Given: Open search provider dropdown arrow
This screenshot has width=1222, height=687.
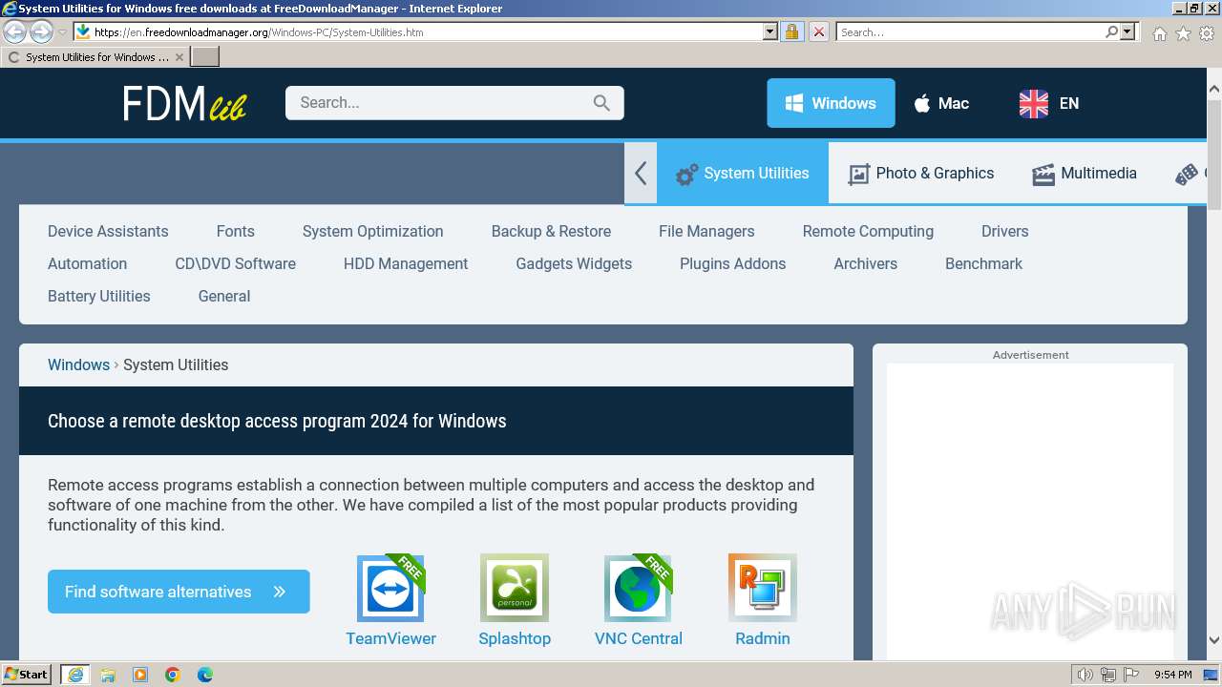Looking at the screenshot, I should [1127, 31].
